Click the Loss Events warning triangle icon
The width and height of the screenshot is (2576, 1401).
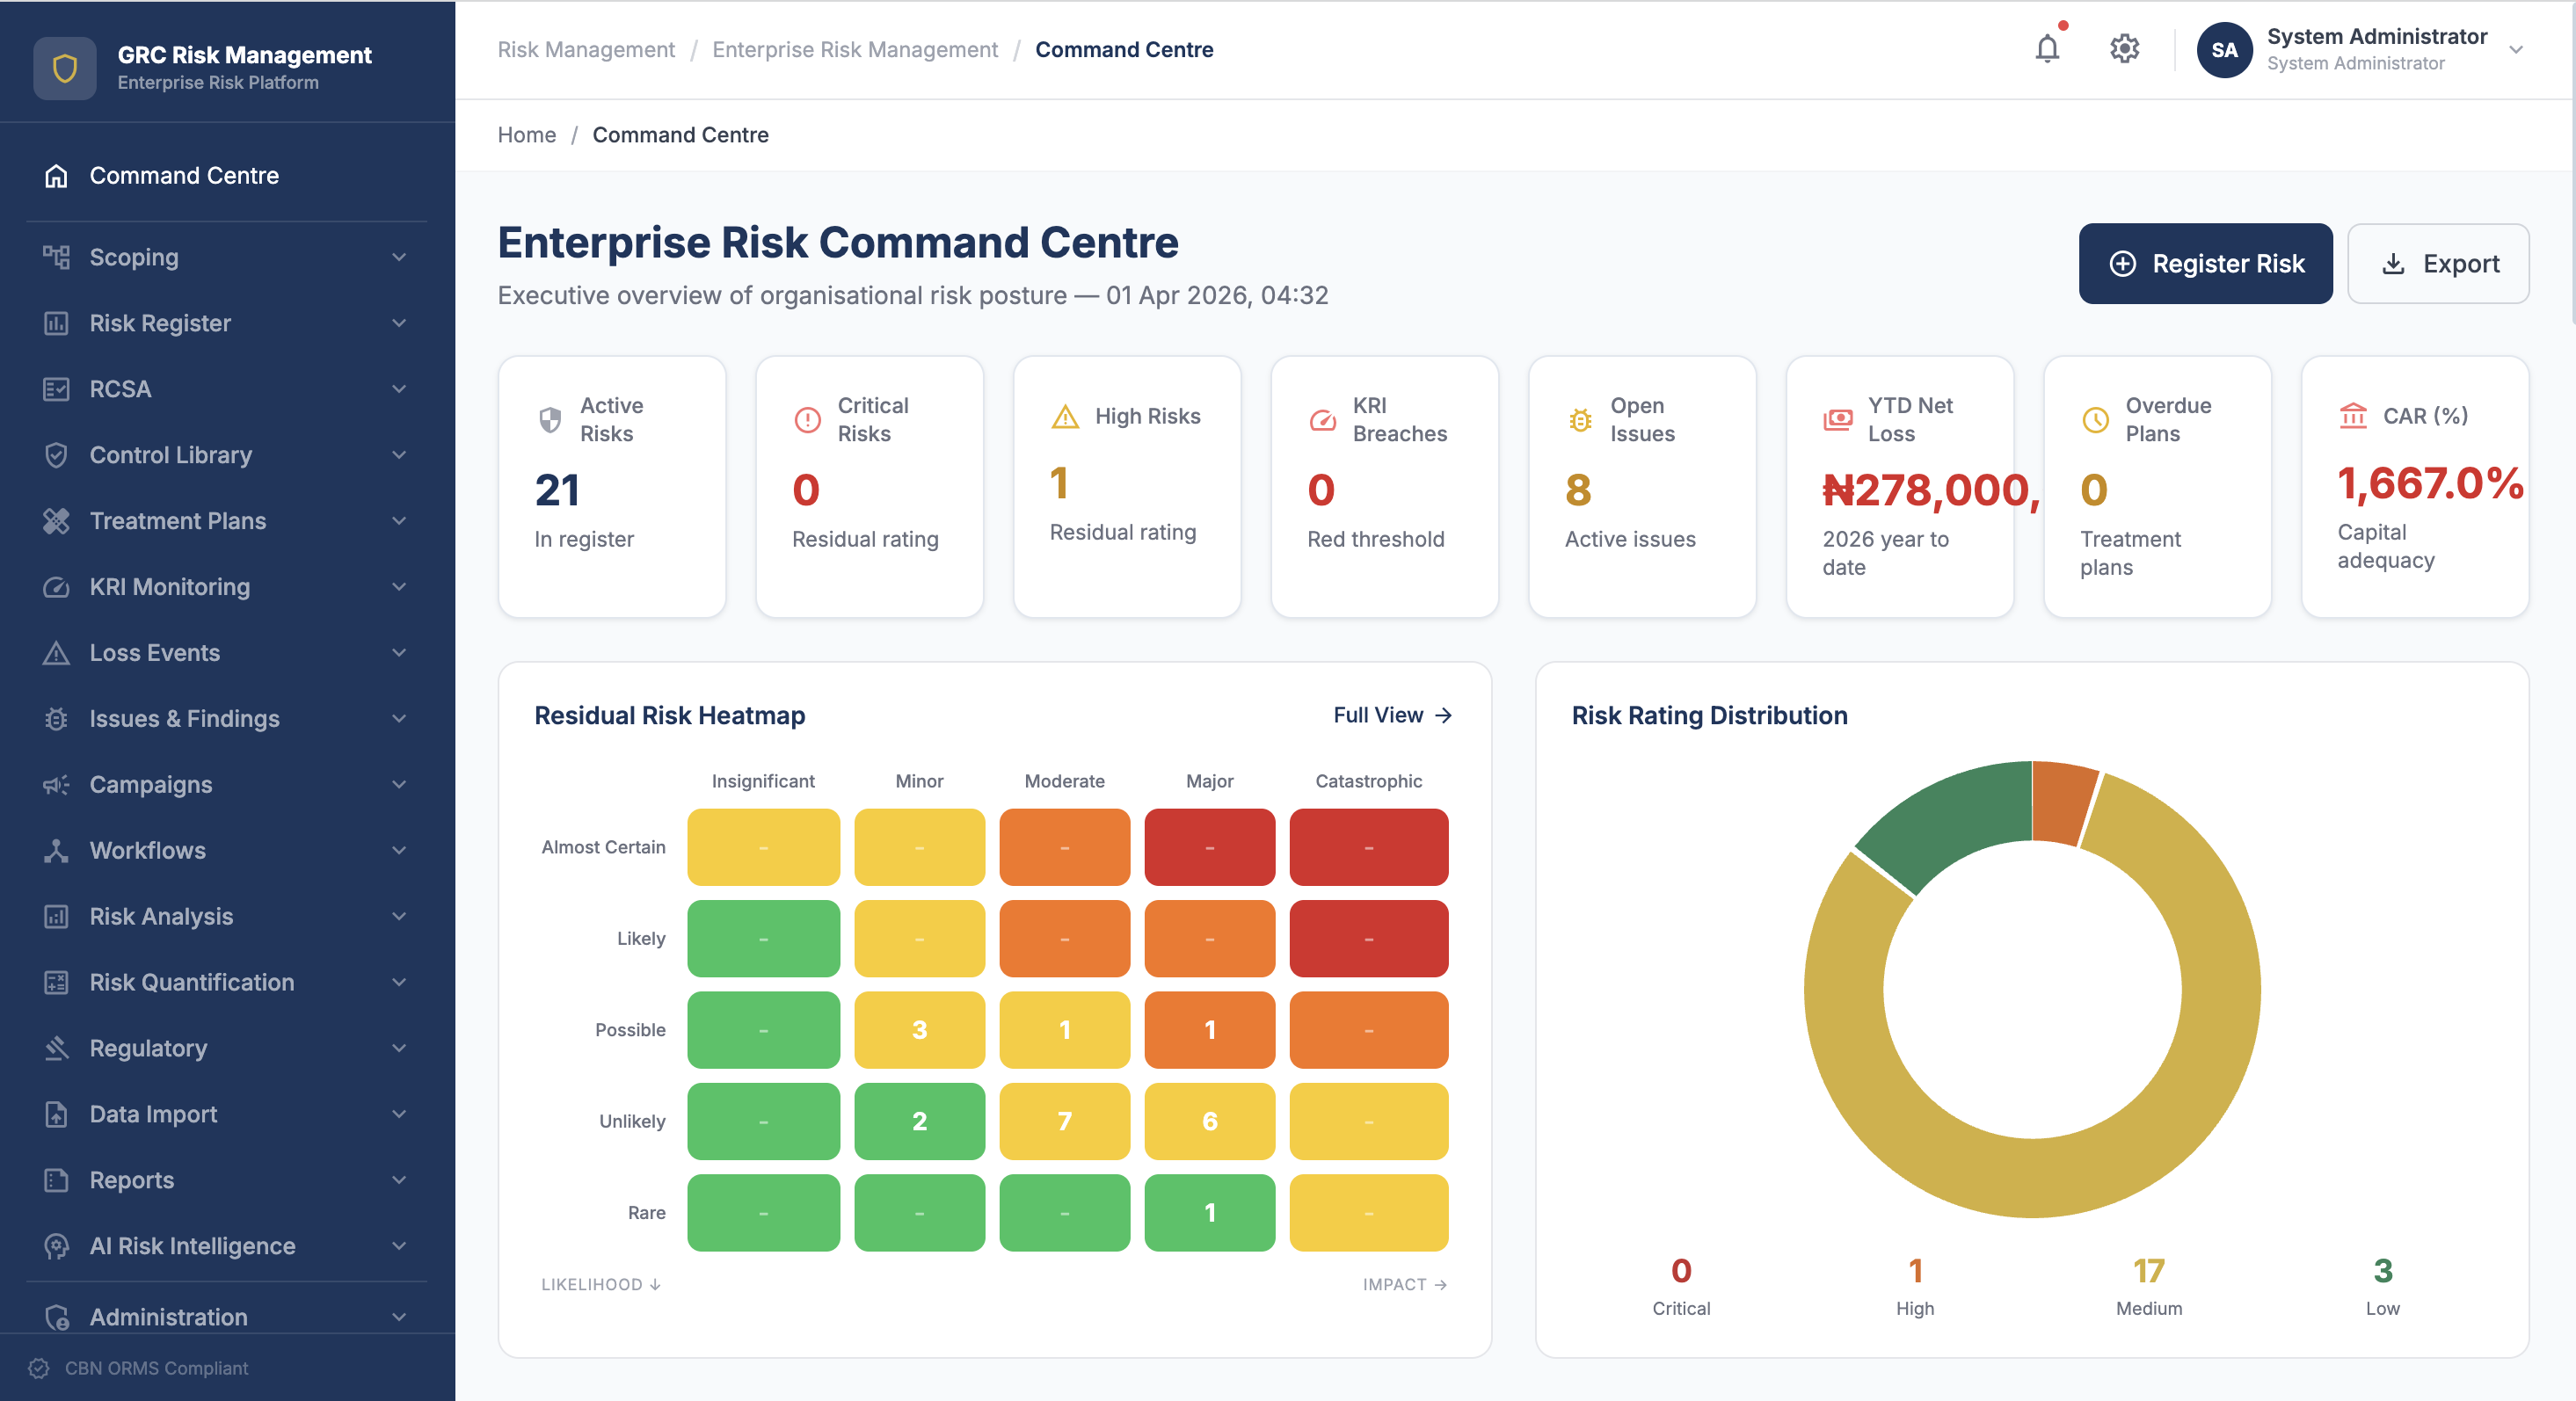pyautogui.click(x=57, y=652)
